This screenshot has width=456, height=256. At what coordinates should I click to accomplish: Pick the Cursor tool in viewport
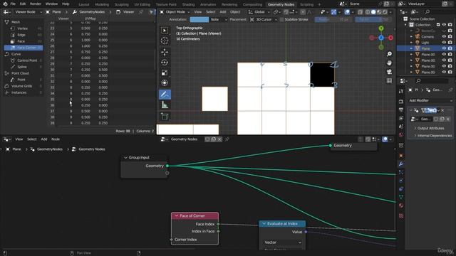pos(165,41)
